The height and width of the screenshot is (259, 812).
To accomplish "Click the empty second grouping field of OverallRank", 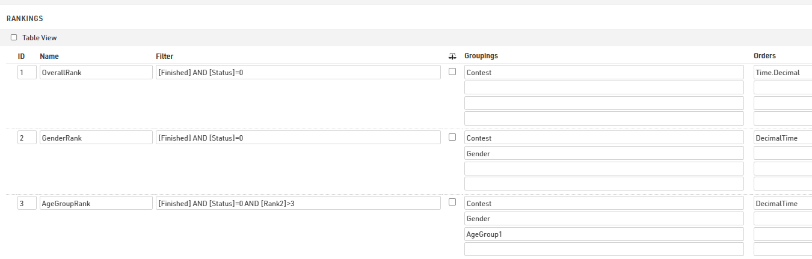I will [x=604, y=88].
